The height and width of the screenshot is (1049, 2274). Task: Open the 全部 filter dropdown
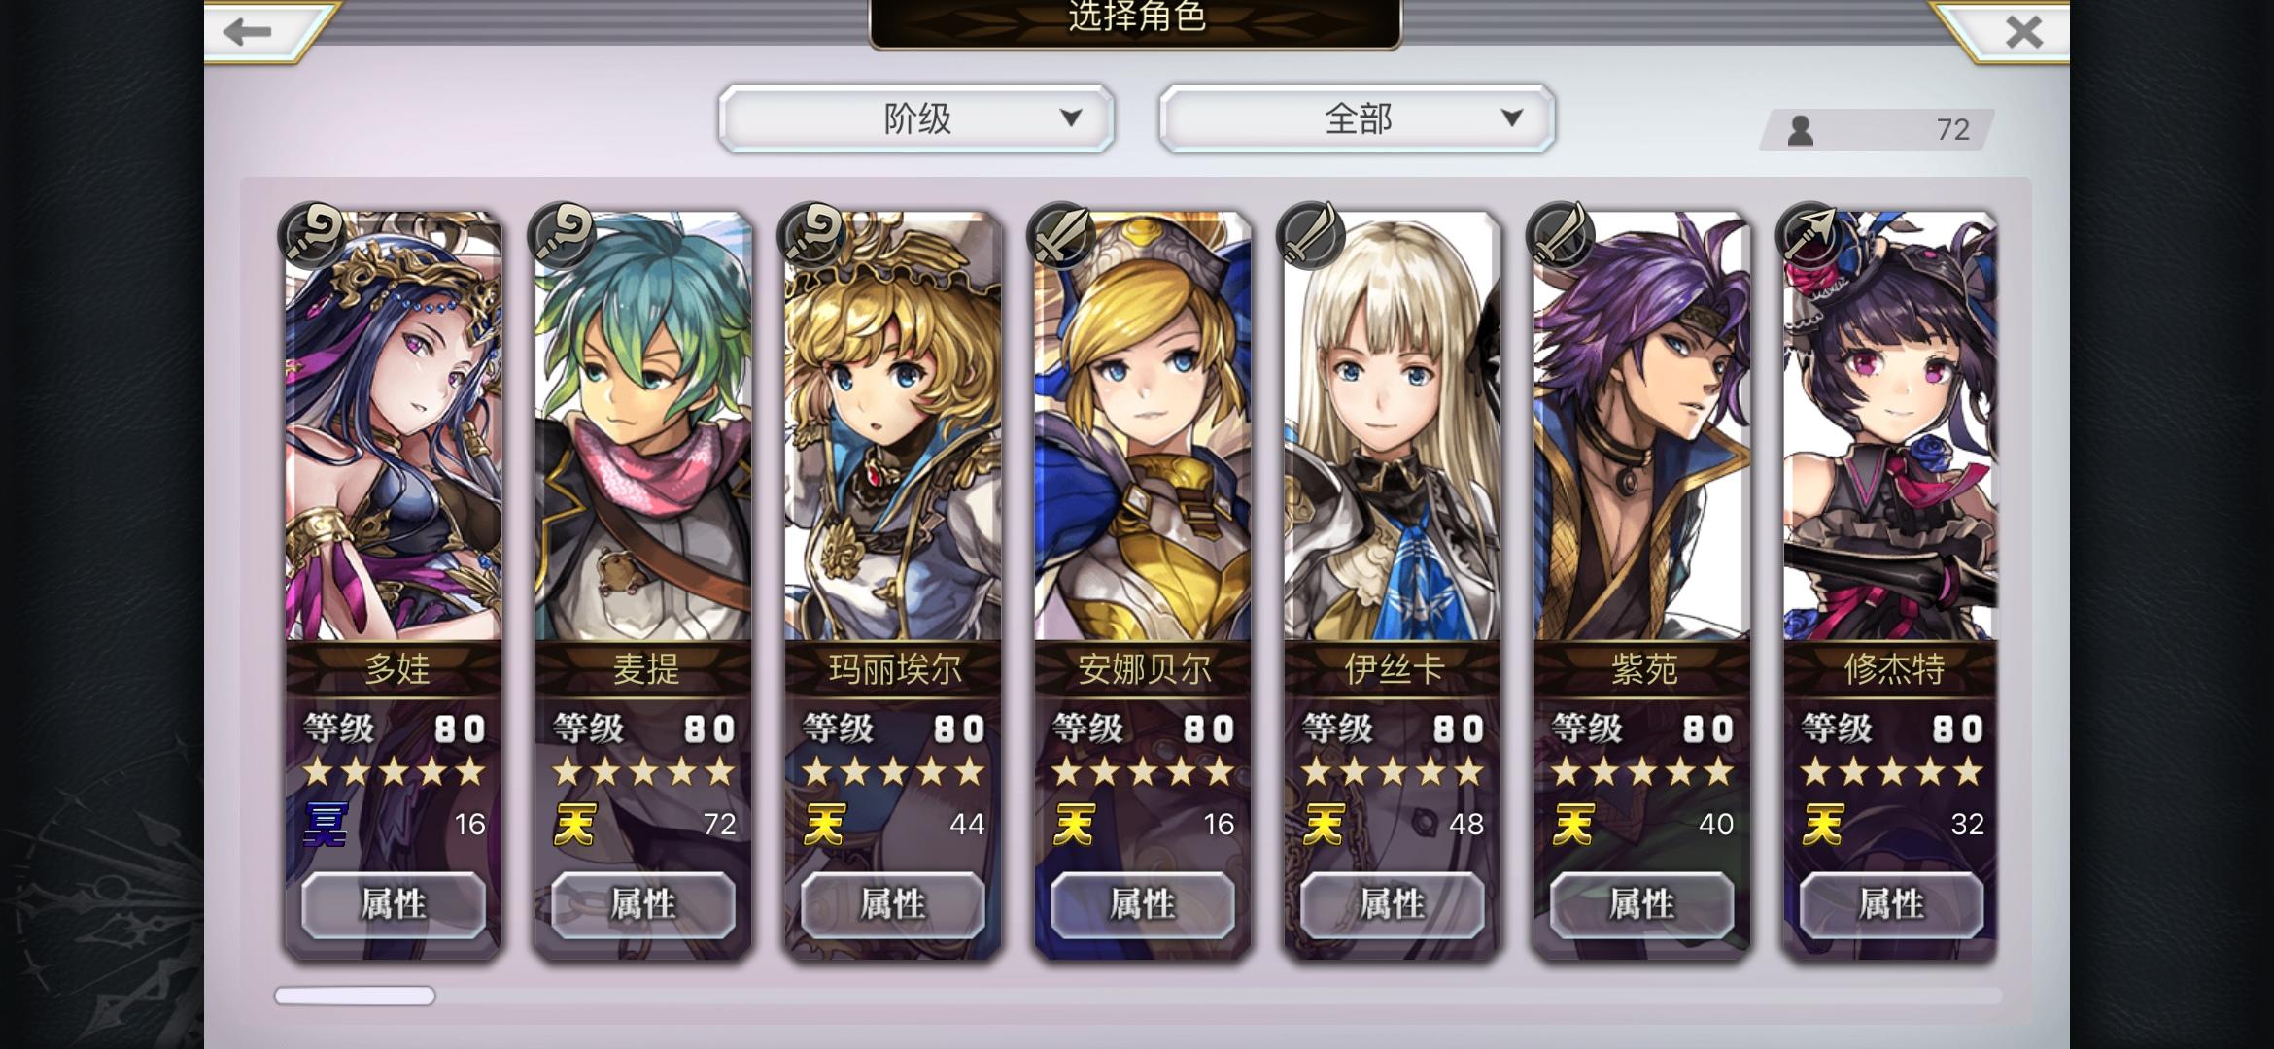(1357, 118)
